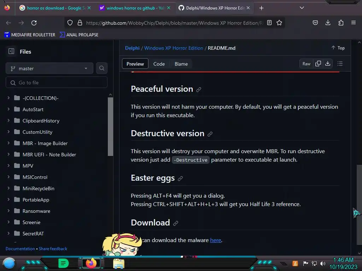Click the file tree vertical scrollbar
The height and width of the screenshot is (271, 362).
click(110, 126)
